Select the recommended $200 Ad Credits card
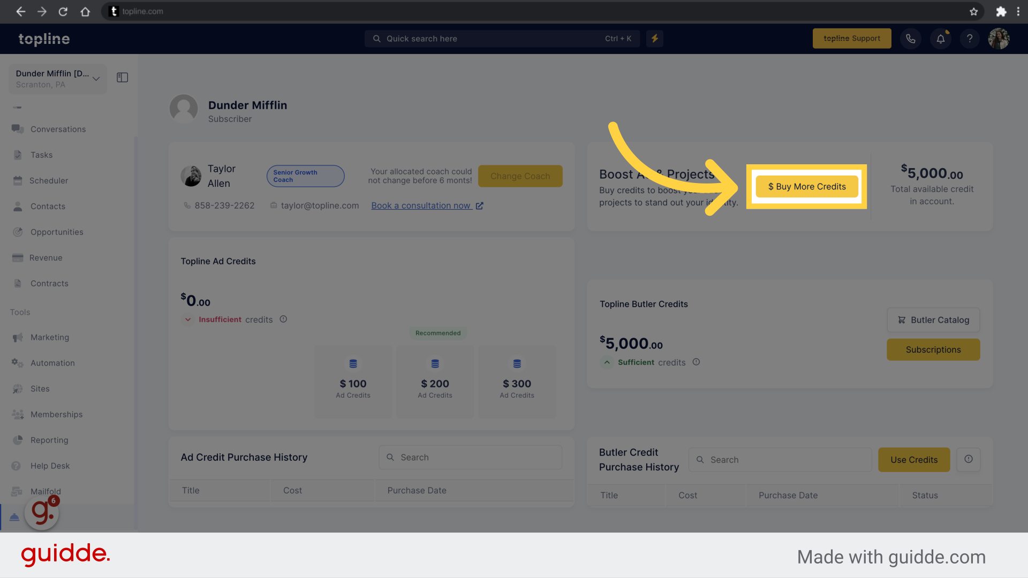This screenshot has width=1028, height=578. [435, 381]
